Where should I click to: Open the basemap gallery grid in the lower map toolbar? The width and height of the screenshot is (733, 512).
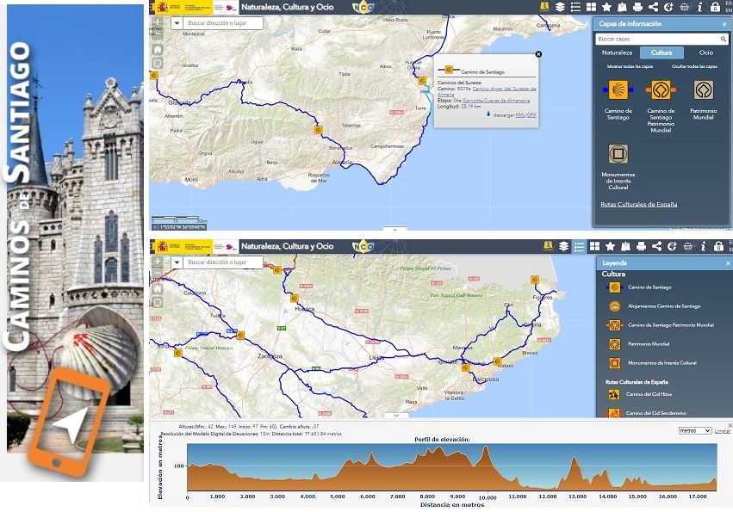coord(594,246)
